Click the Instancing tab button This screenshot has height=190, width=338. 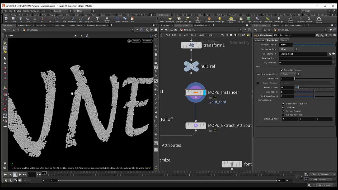pyautogui.click(x=259, y=40)
